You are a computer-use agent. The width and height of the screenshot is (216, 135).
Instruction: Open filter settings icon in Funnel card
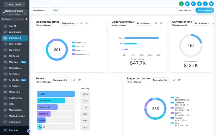(79, 80)
